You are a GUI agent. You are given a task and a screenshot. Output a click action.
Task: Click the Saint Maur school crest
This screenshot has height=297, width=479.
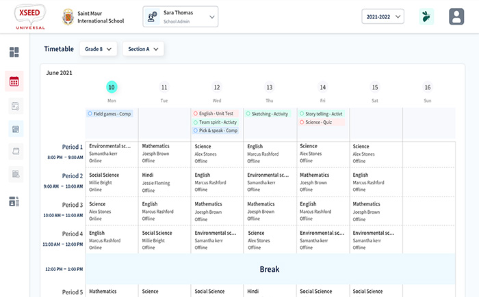[68, 17]
